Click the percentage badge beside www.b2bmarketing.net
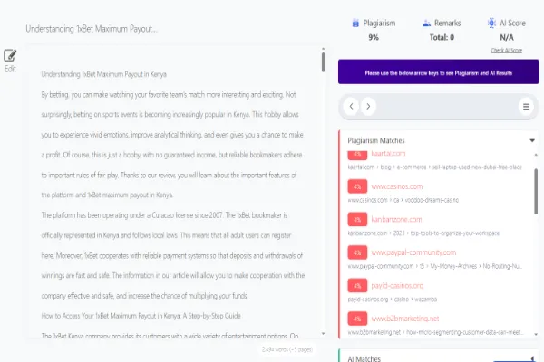The image size is (544, 362). (357, 319)
